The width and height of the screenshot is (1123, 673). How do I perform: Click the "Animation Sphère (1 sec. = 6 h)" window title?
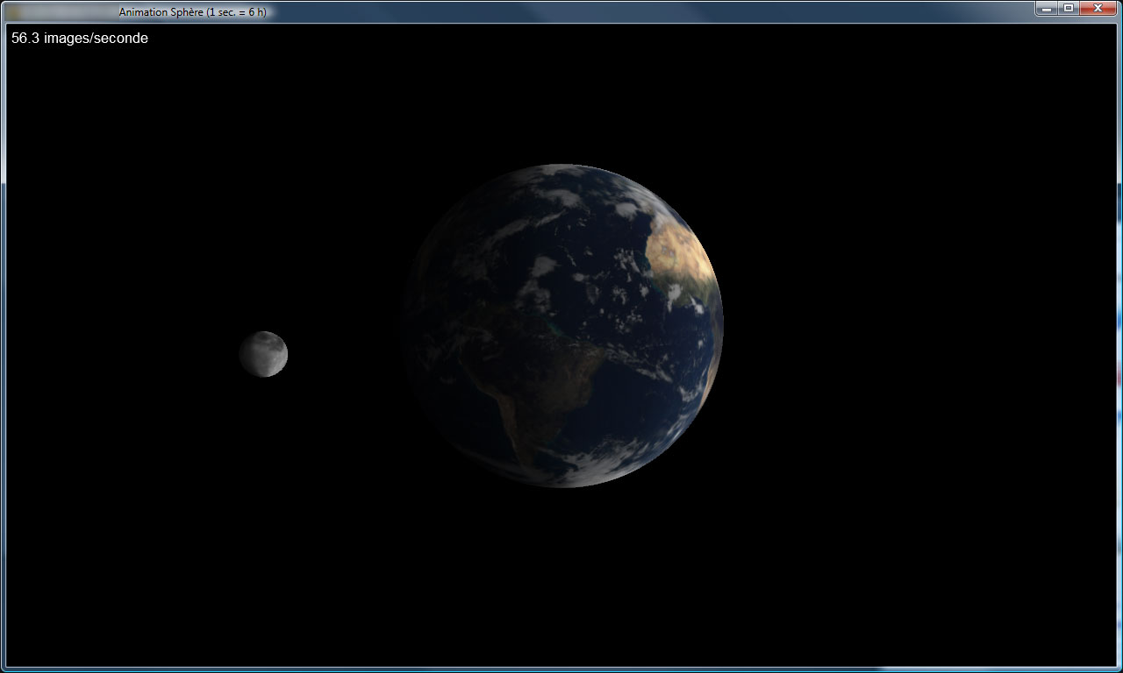tap(193, 12)
